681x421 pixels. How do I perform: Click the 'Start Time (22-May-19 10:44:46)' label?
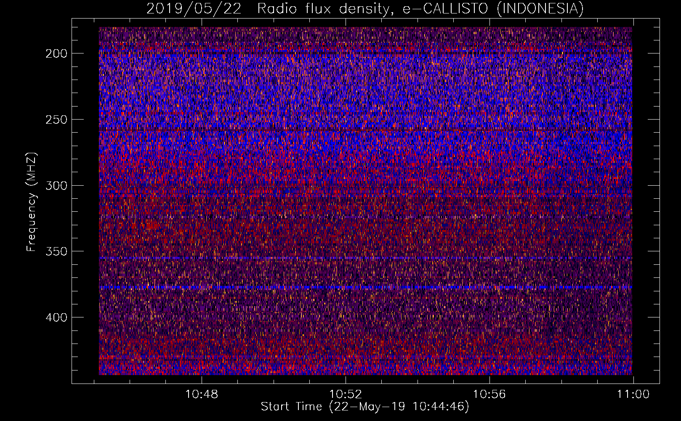click(x=365, y=407)
